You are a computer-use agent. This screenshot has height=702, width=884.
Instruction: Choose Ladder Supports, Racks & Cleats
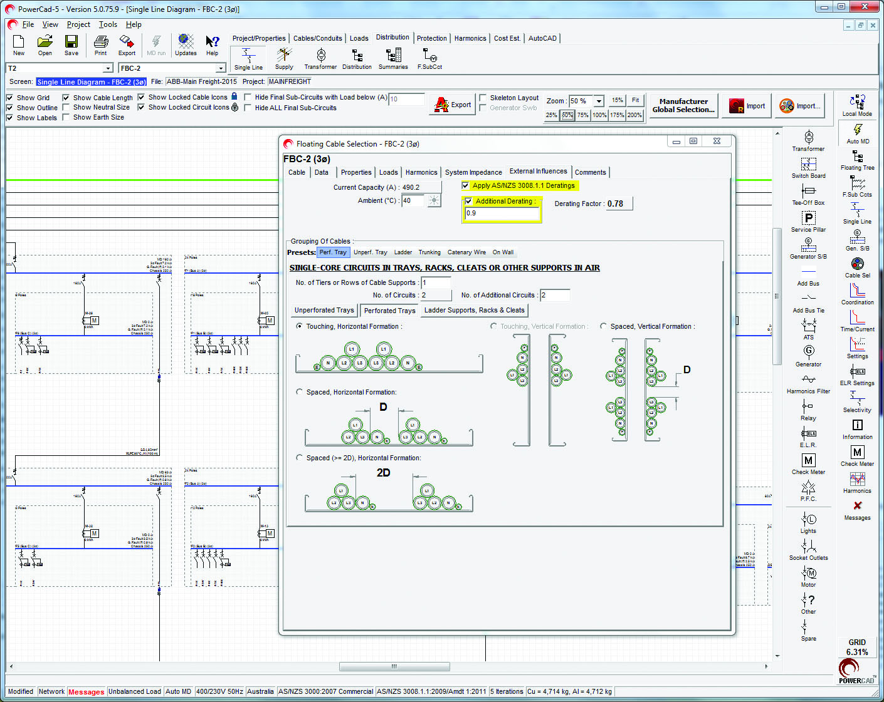474,310
